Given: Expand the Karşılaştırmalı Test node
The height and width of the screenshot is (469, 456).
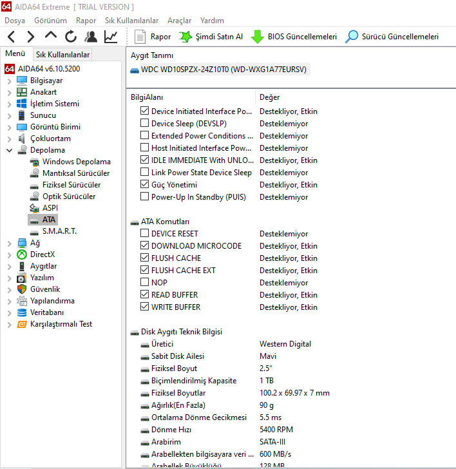Looking at the screenshot, I should click(x=9, y=325).
